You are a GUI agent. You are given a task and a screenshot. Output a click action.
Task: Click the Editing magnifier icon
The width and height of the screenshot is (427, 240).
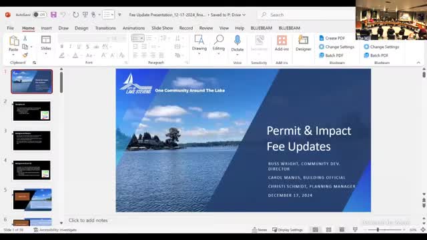tap(219, 40)
